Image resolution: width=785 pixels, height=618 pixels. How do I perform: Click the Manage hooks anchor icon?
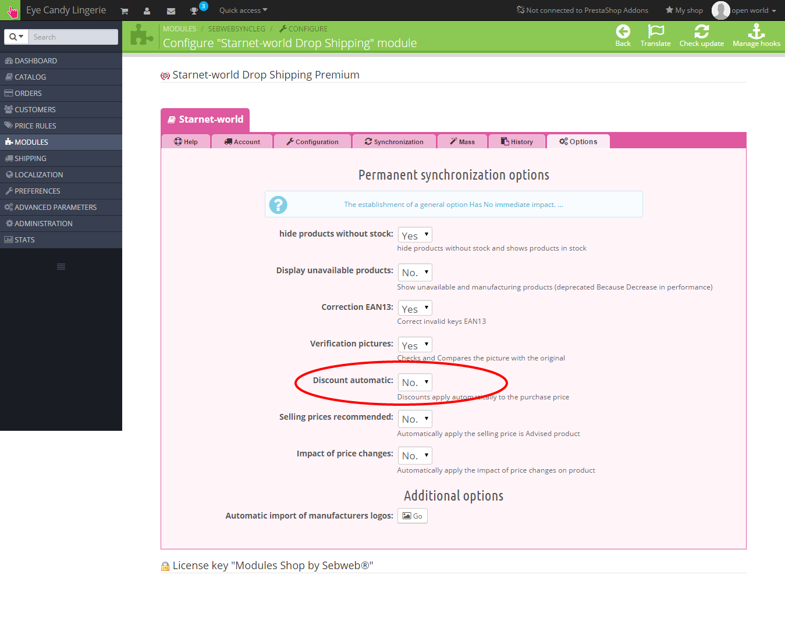point(756,31)
